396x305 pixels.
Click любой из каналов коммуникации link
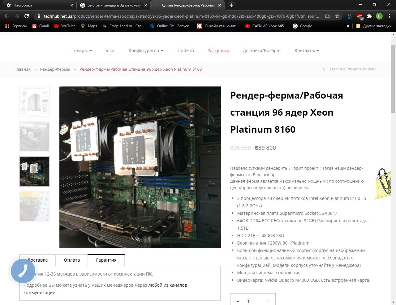[x=105, y=289]
